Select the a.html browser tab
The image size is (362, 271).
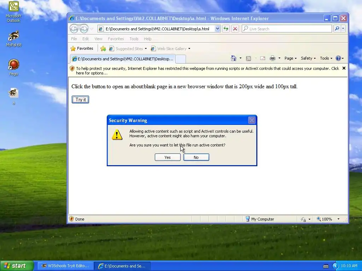click(x=123, y=59)
